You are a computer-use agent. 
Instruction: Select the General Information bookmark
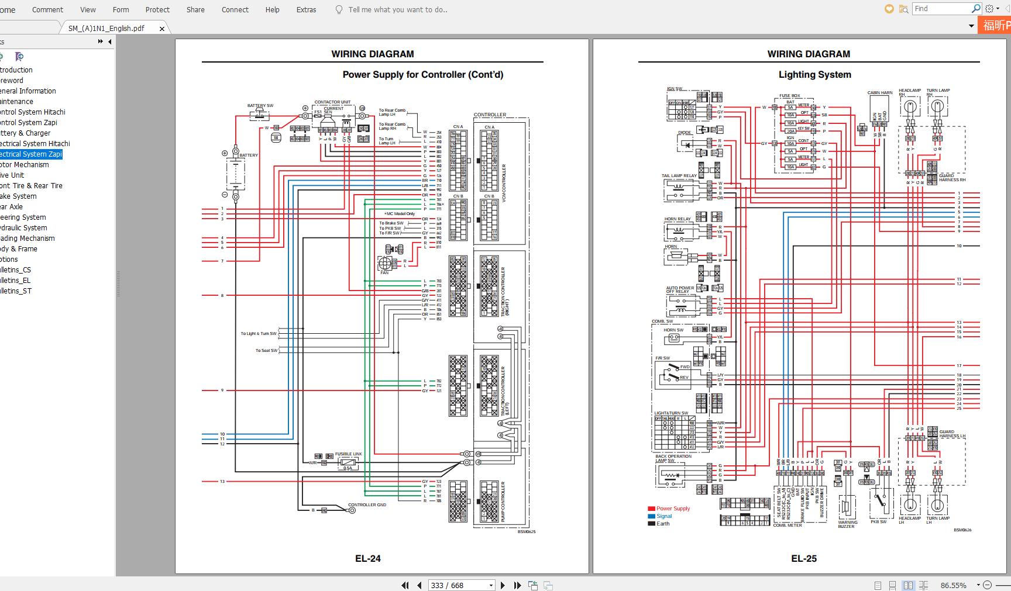click(x=28, y=91)
